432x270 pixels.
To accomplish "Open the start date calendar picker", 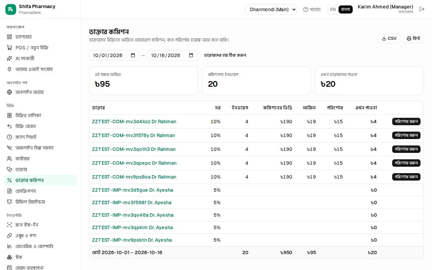I will (133, 55).
